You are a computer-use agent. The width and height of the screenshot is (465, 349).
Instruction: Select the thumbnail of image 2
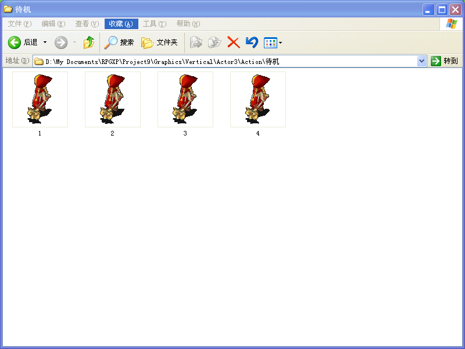(113, 99)
